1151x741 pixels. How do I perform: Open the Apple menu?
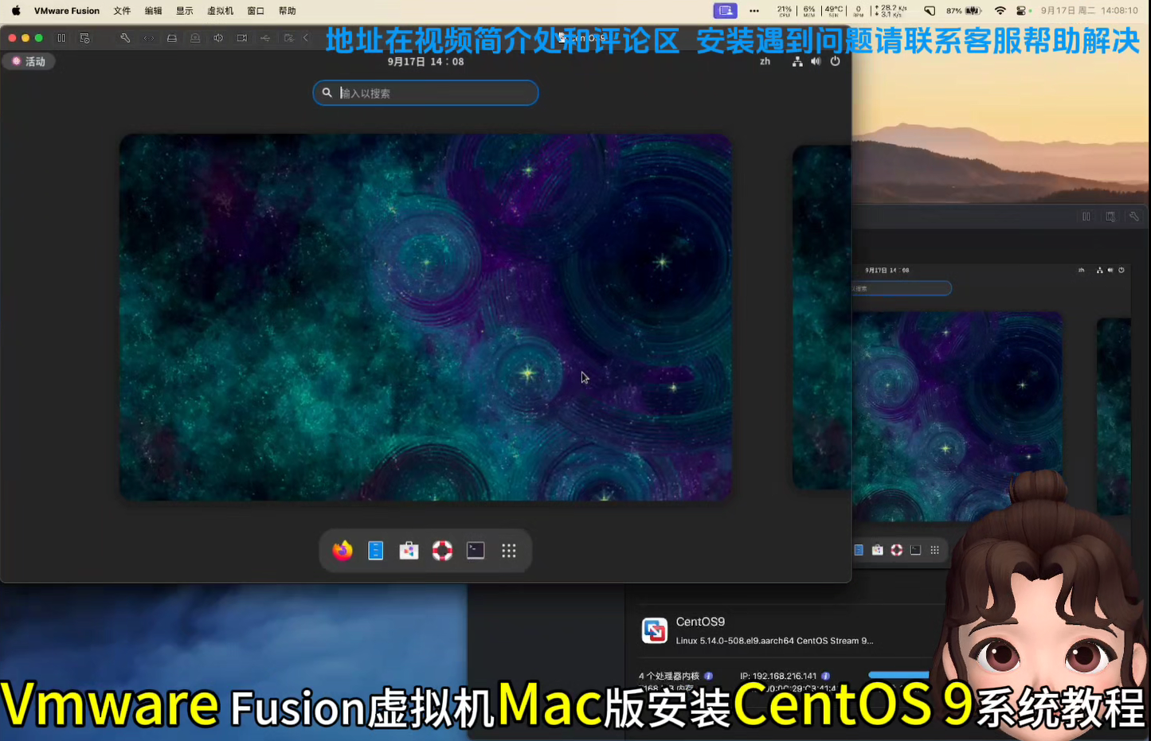click(16, 10)
